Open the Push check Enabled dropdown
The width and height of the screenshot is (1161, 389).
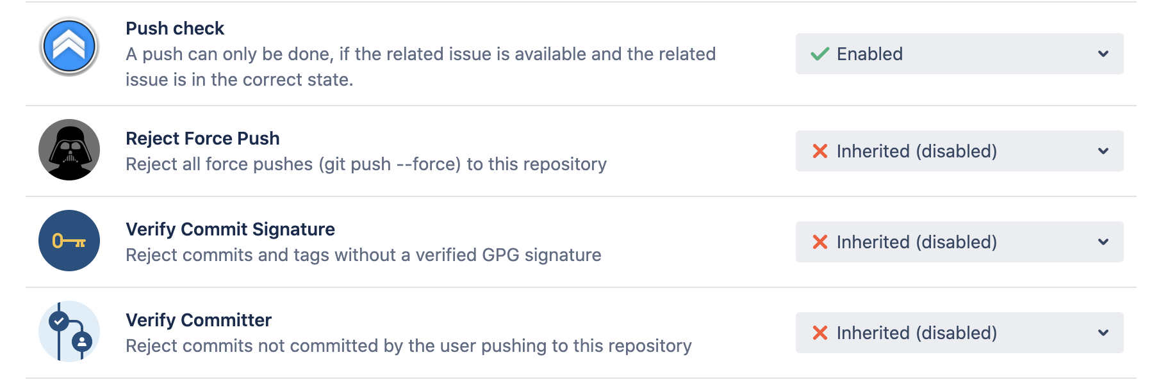click(x=959, y=54)
